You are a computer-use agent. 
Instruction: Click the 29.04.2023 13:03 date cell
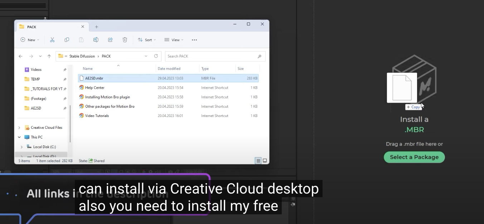point(170,78)
